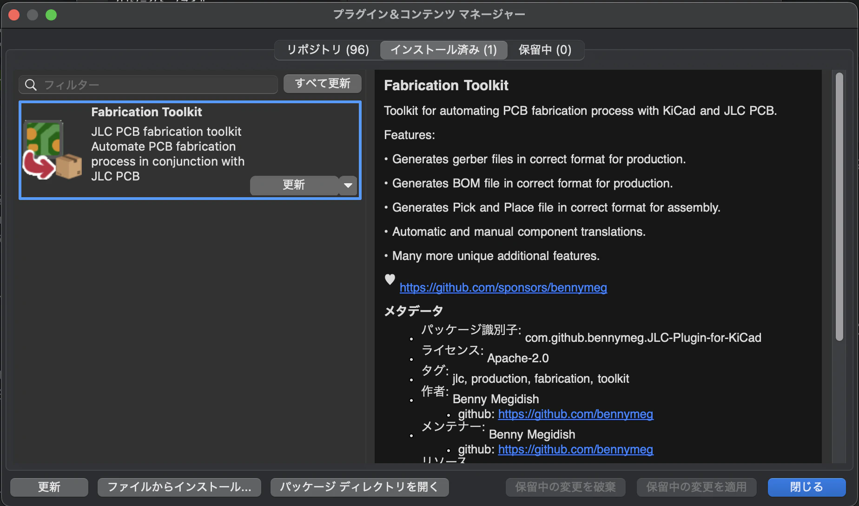Open the package directory via パッケージディレクトリを開く
Image resolution: width=859 pixels, height=506 pixels.
tap(359, 487)
